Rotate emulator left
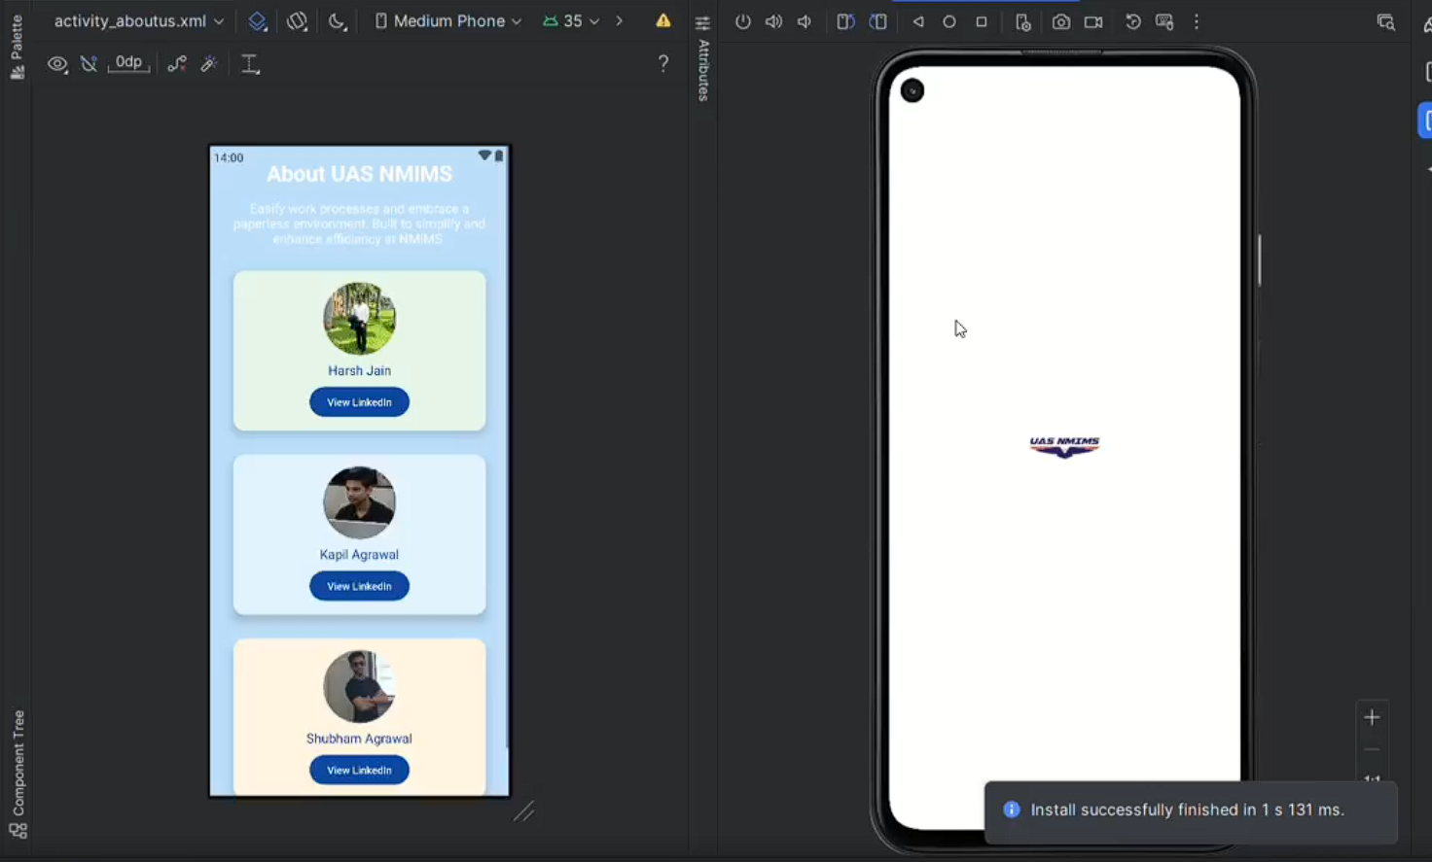1432x862 pixels. pyautogui.click(x=845, y=21)
